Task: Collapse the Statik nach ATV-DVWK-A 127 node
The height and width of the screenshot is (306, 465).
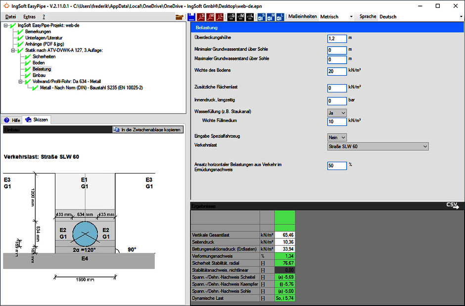Action: point(14,50)
